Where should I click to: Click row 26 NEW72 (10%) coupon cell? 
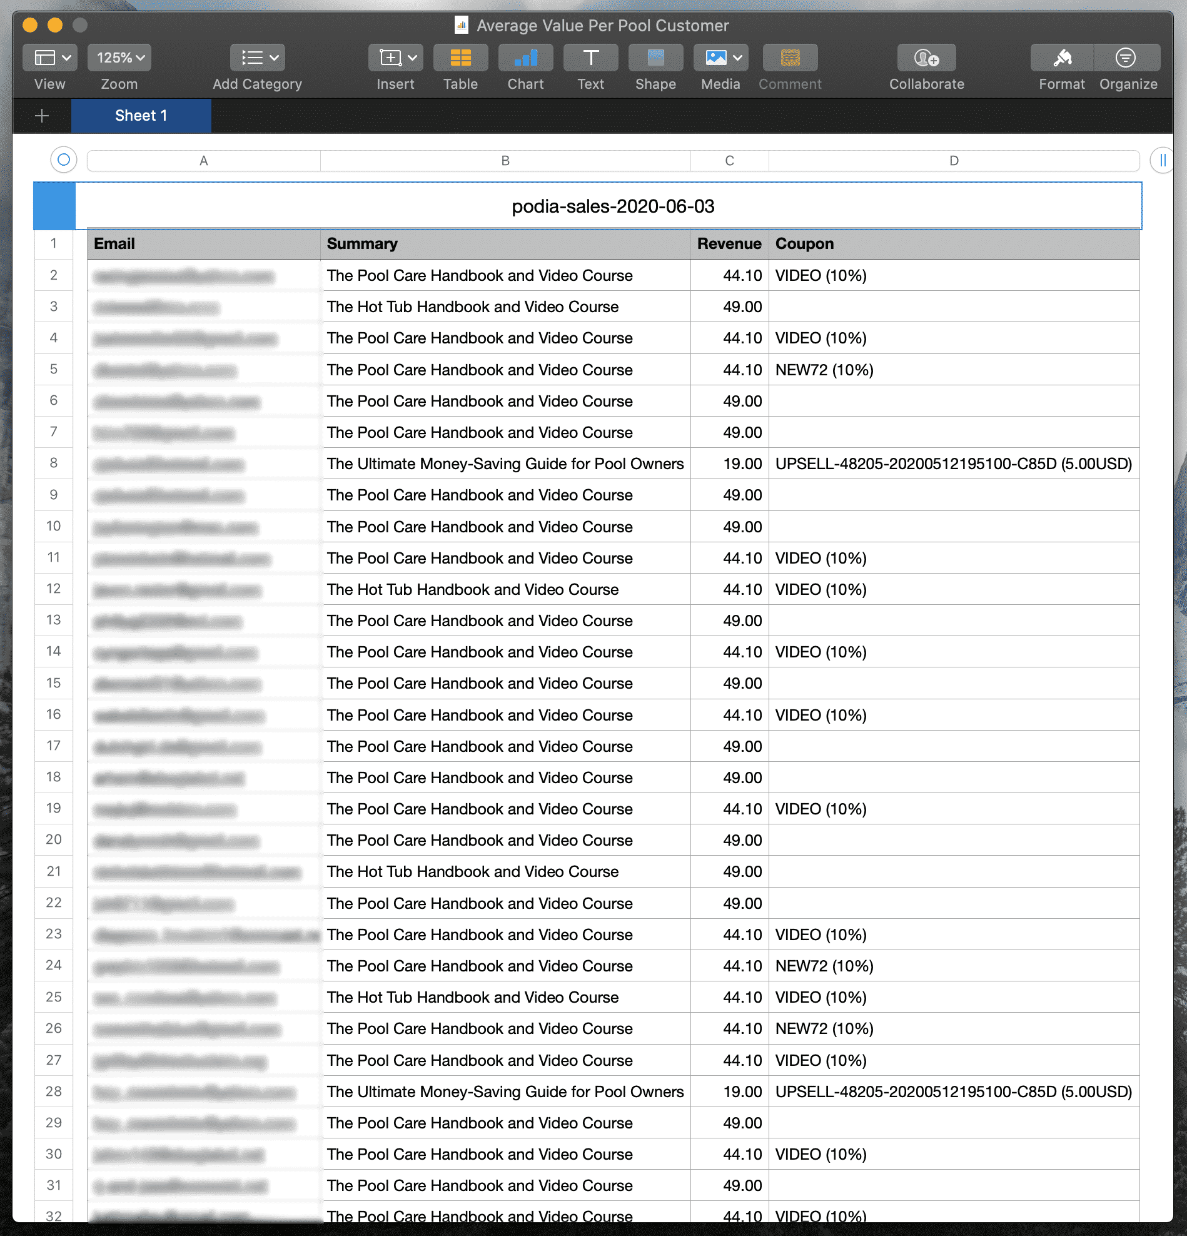tap(954, 1029)
